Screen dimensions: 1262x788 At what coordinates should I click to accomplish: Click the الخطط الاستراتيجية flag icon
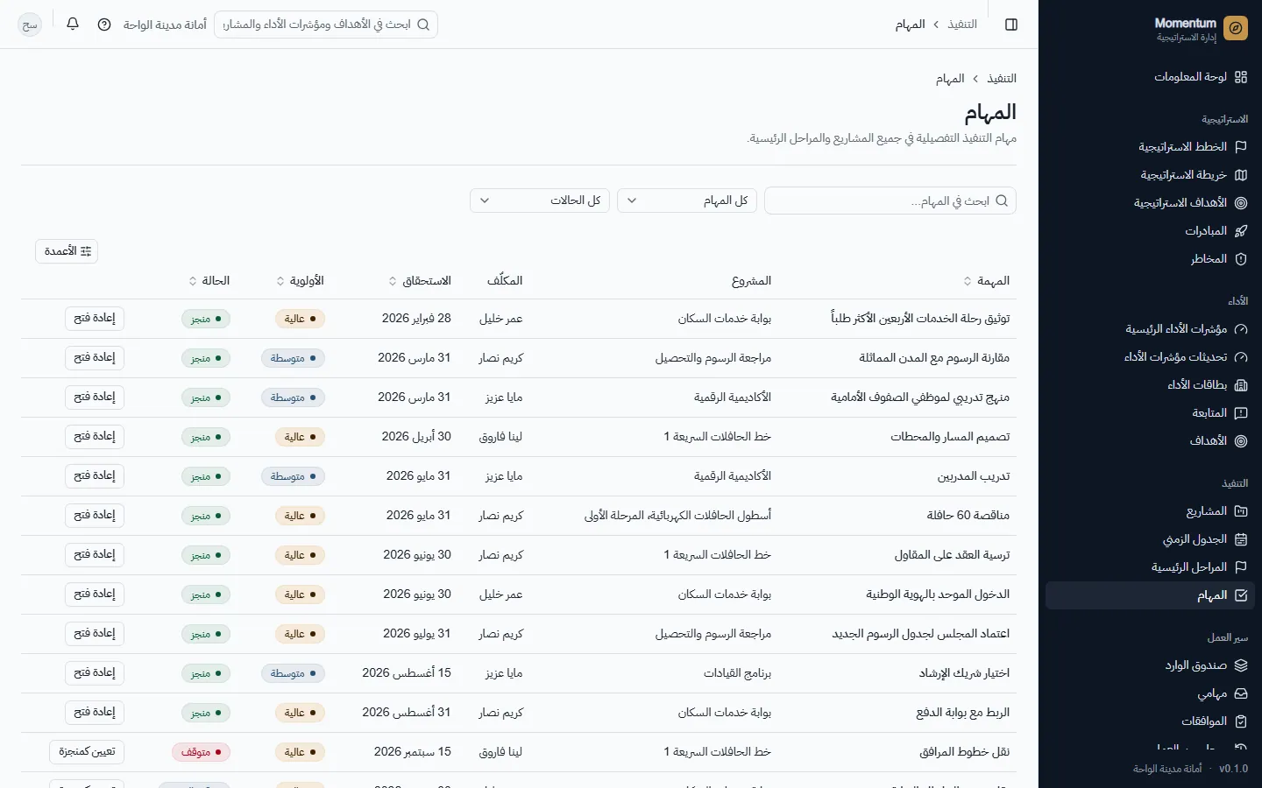point(1241,147)
